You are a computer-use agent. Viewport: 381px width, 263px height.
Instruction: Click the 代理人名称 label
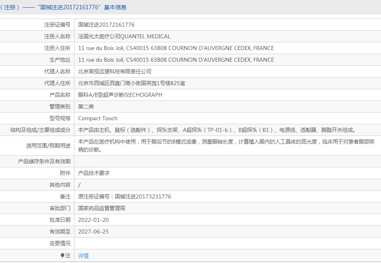(57, 71)
